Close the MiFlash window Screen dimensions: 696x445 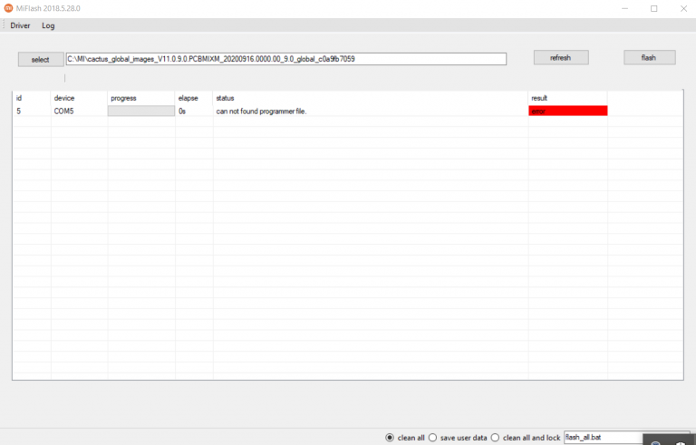[x=683, y=8]
